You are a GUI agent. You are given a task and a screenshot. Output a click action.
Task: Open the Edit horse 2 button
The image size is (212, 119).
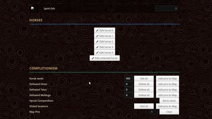point(105,41)
